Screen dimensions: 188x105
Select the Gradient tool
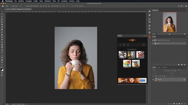coord(2,42)
